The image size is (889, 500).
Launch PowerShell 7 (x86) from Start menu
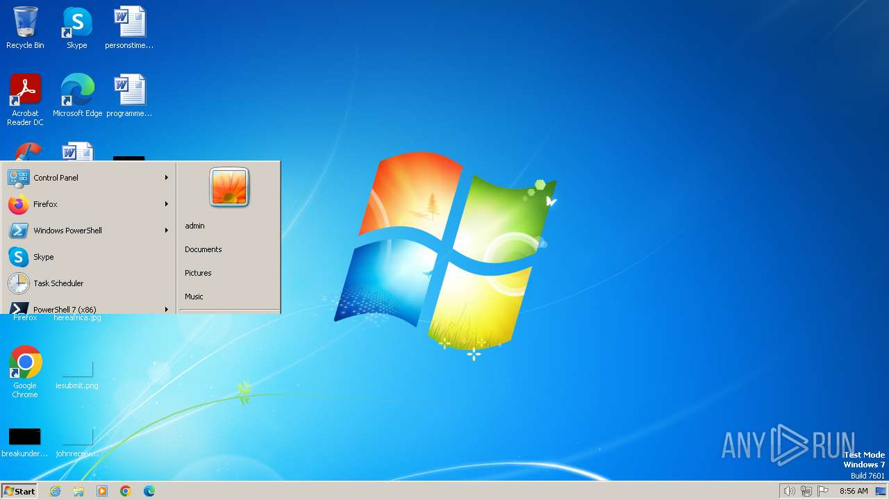(89, 306)
